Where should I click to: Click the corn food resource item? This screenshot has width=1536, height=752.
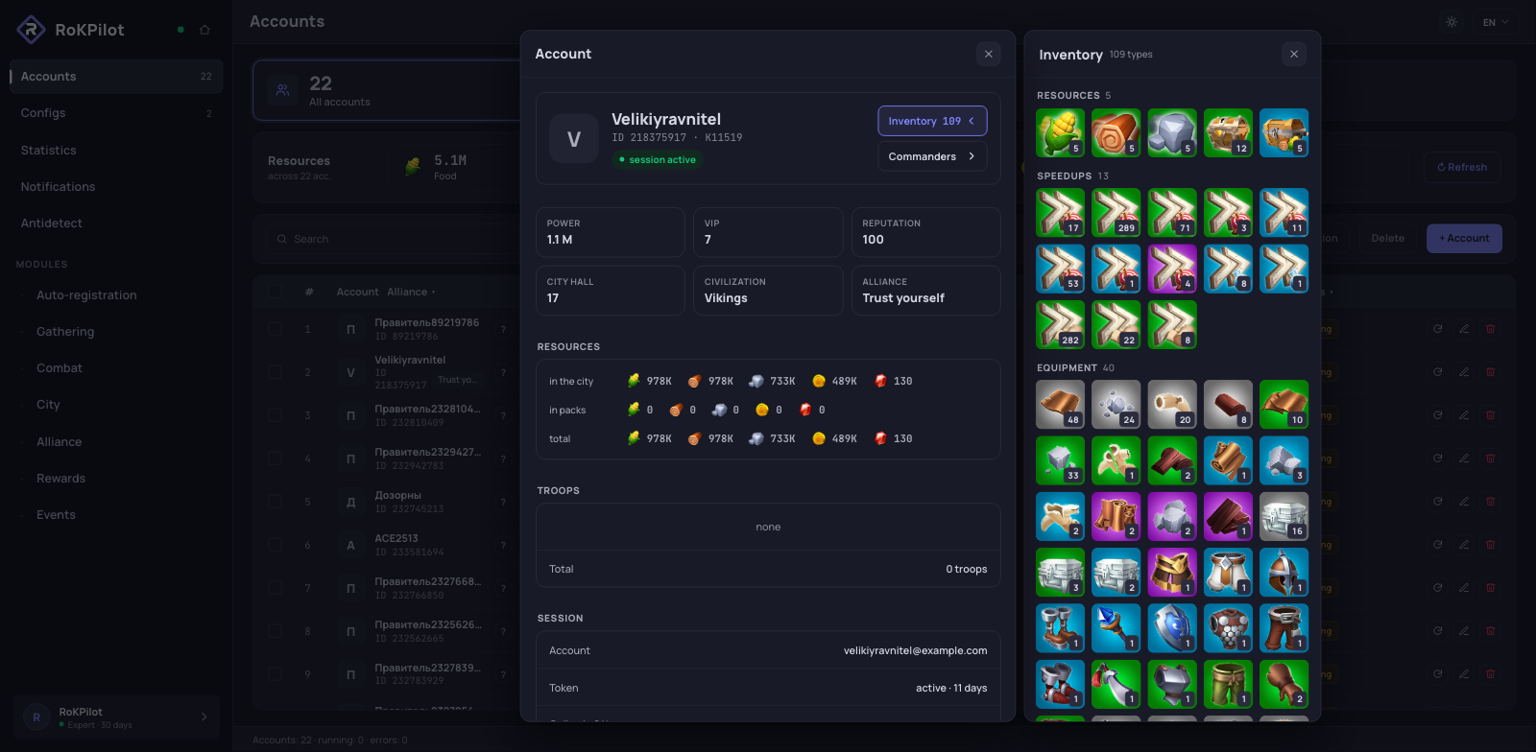coord(1061,132)
